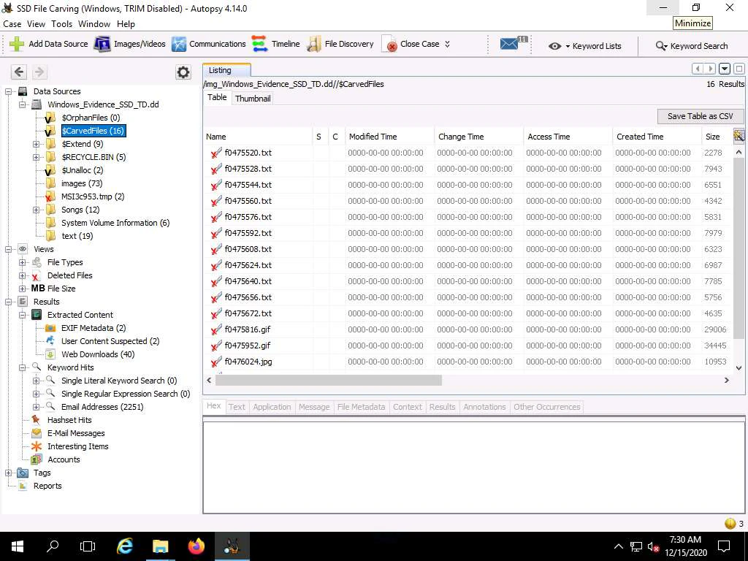
Task: Switch to the Thumbnail tab
Action: [x=253, y=99]
